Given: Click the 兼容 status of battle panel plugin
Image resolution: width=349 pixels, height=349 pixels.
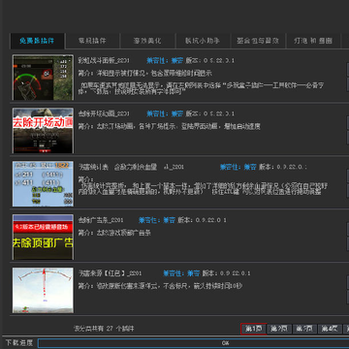Looking at the screenshot, I should 176,60.
